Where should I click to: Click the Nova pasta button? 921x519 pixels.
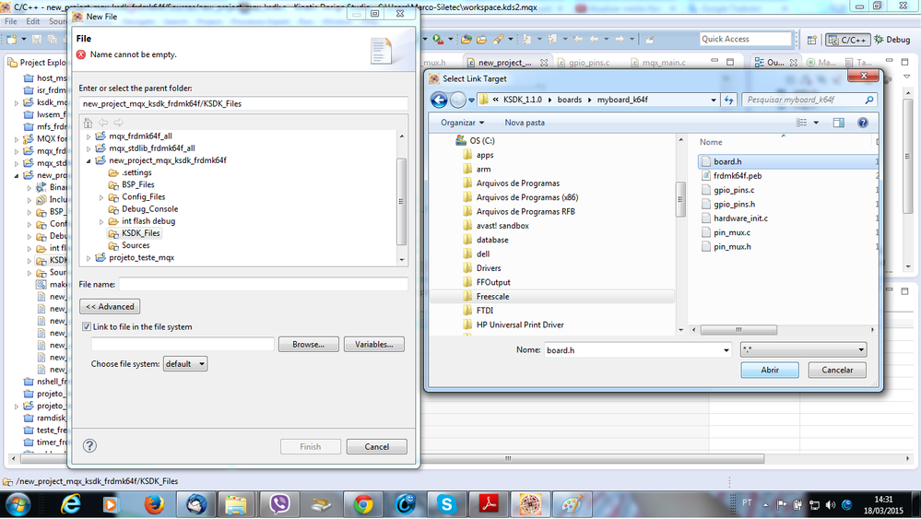525,123
